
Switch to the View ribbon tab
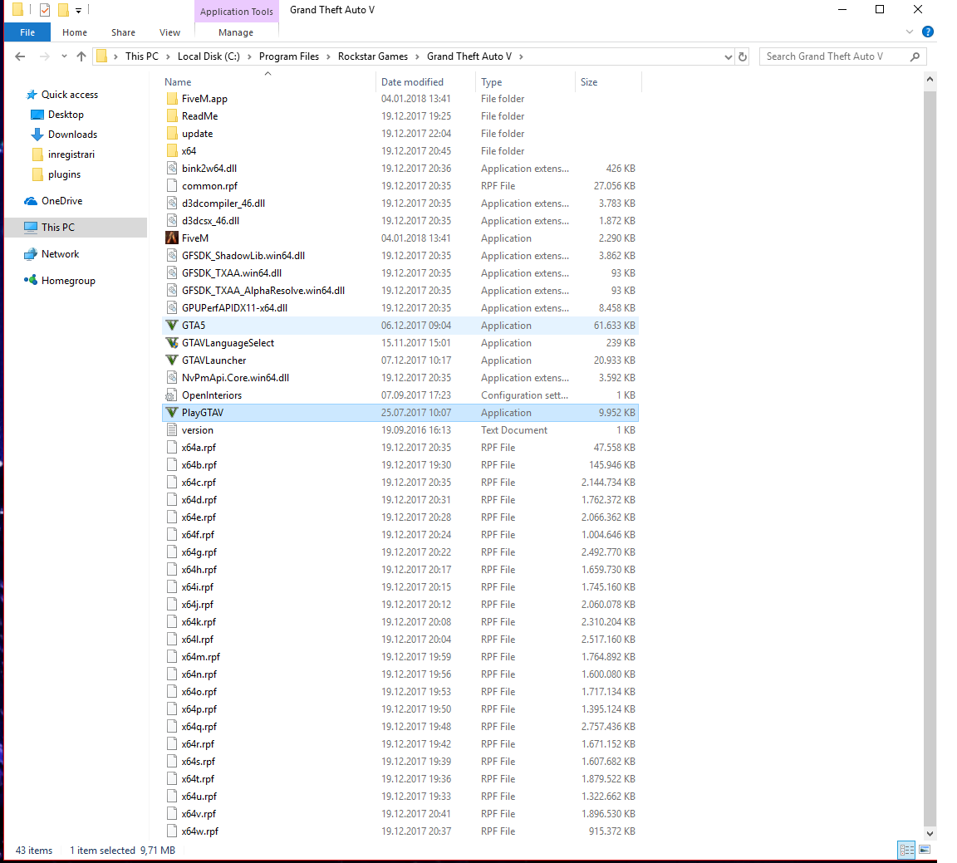pos(169,32)
